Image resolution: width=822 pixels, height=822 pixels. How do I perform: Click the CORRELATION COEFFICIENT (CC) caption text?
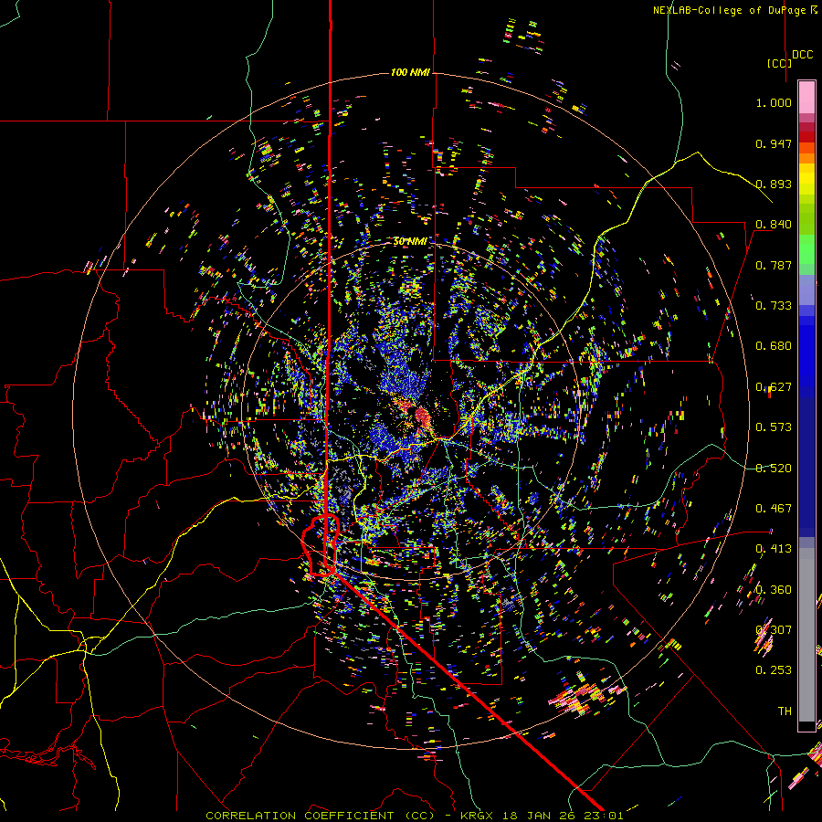(320, 816)
